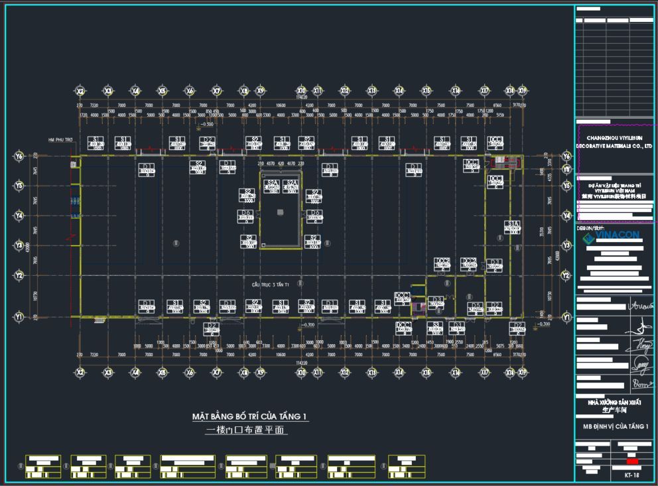Select the KT-18 sheet number
This screenshot has width=658, height=486.
(x=631, y=475)
